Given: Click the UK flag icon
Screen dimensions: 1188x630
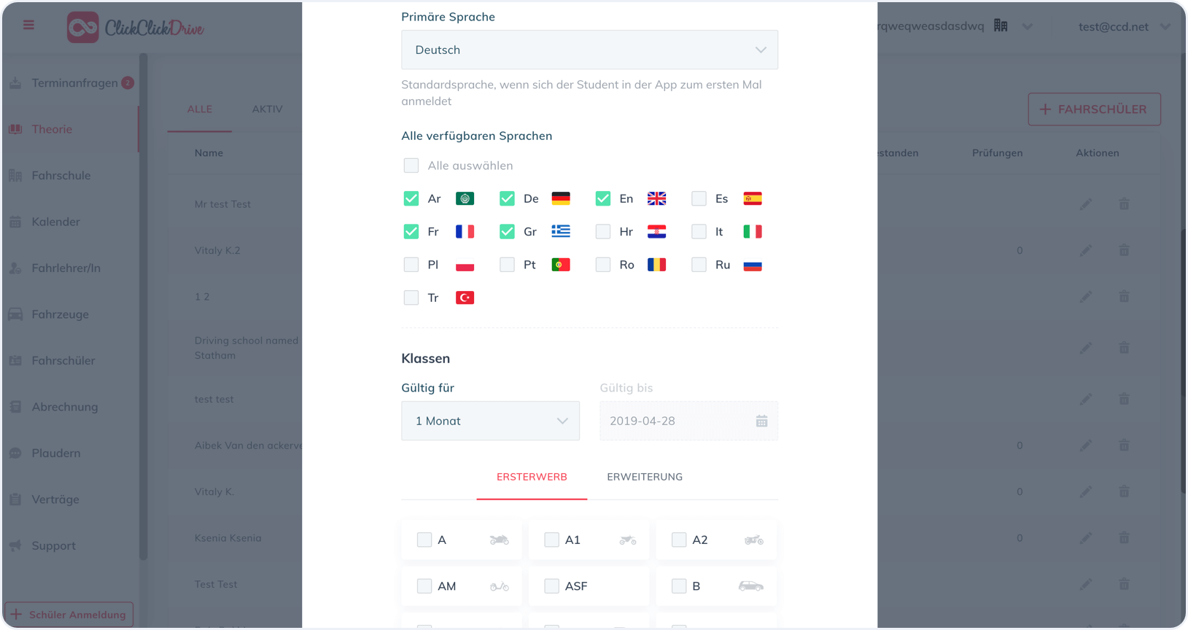Looking at the screenshot, I should pyautogui.click(x=656, y=198).
